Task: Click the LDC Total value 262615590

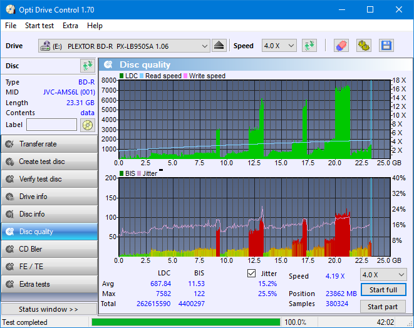Action: pyautogui.click(x=153, y=304)
